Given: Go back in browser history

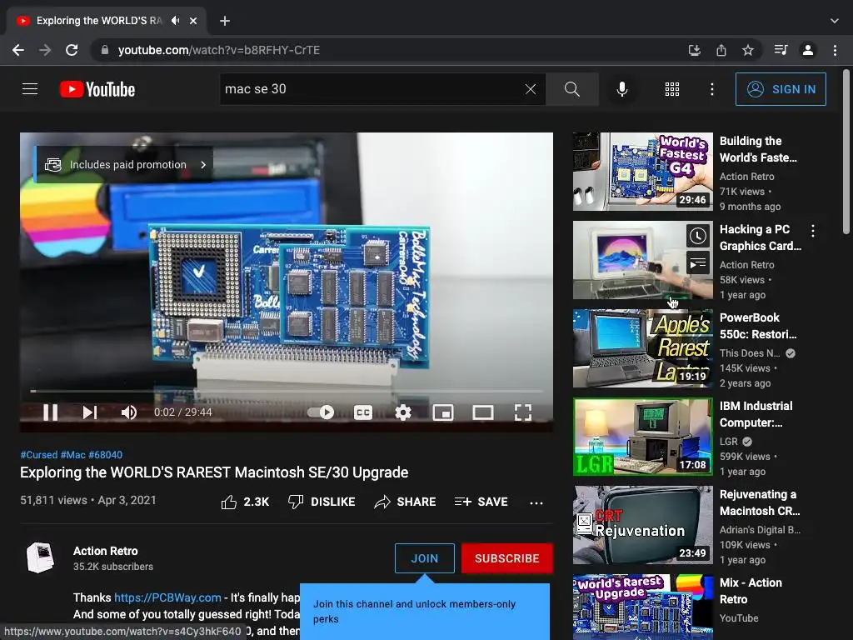Looking at the screenshot, I should tap(18, 50).
